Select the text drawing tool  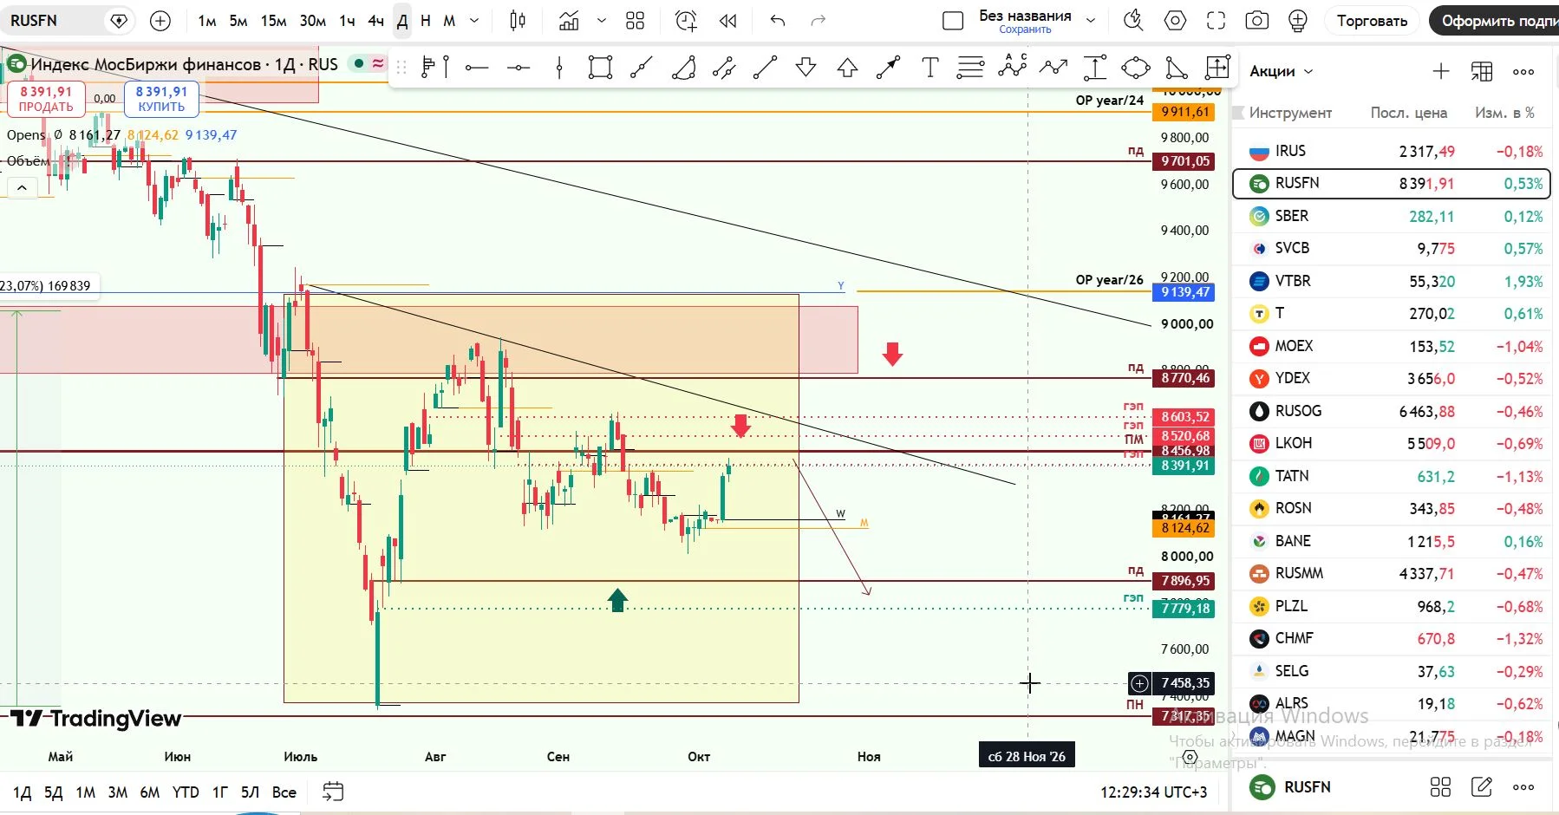(x=930, y=68)
